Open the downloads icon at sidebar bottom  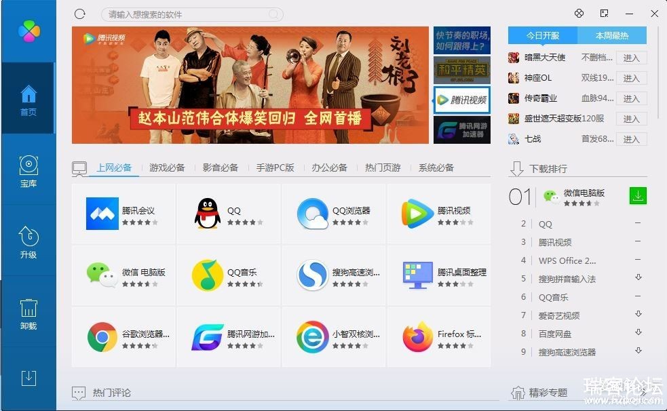(x=28, y=378)
